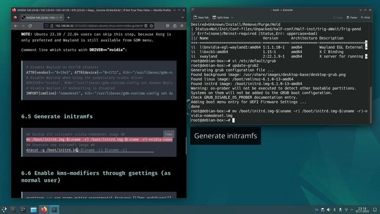Click the terminal prompt cursor line

tap(213, 120)
